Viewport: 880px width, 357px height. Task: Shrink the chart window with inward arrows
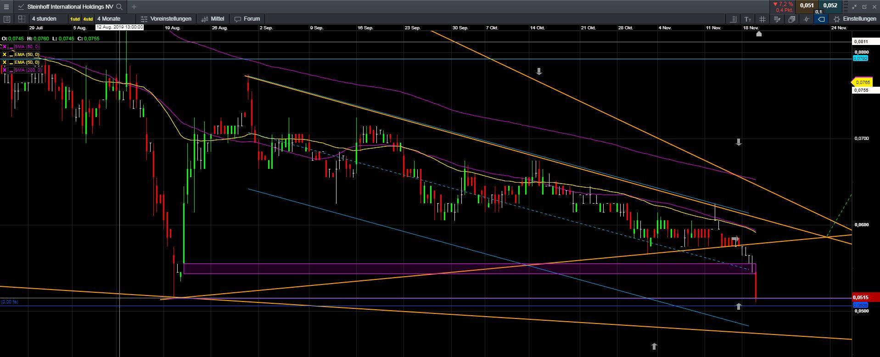(854, 7)
